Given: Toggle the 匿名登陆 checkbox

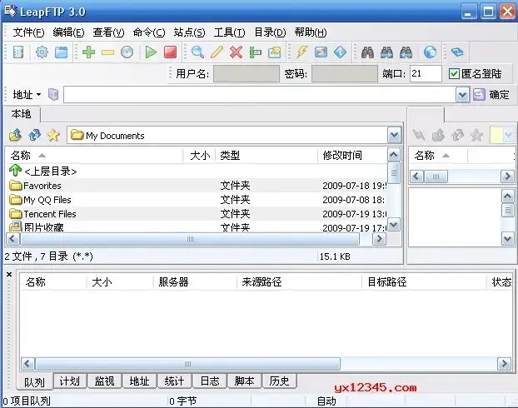Looking at the screenshot, I should 454,73.
